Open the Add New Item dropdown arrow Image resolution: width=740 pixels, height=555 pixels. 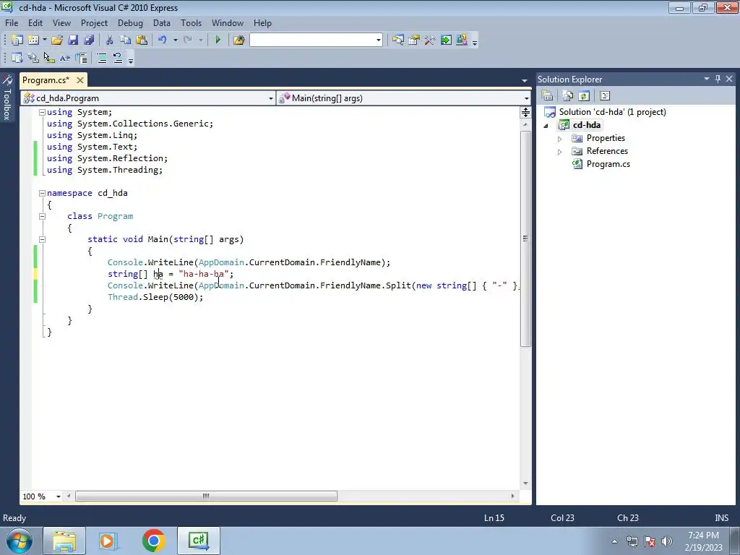[x=44, y=40]
